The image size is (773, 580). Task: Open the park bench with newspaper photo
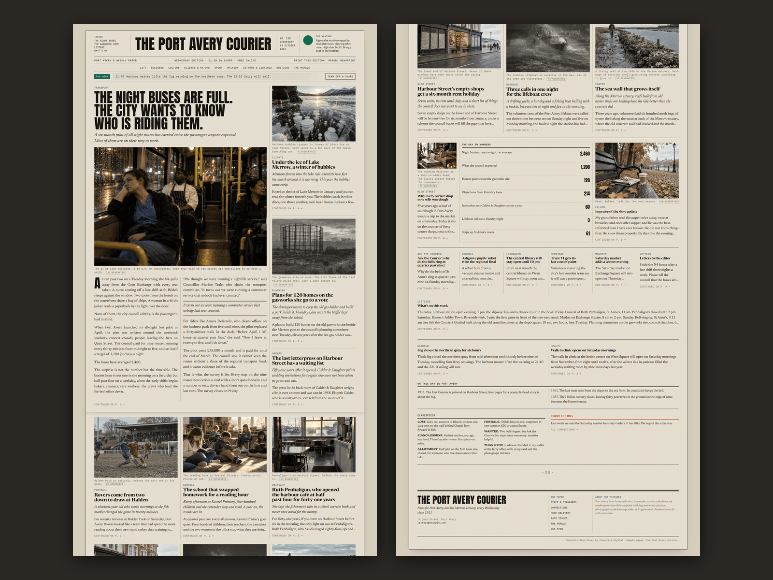[x=637, y=171]
